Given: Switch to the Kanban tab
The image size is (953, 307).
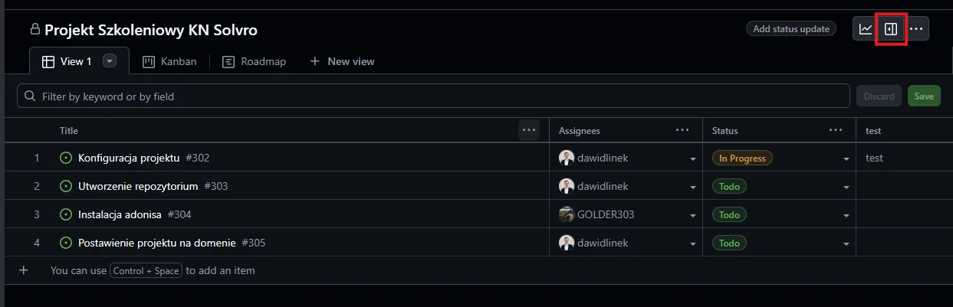Looking at the screenshot, I should point(169,61).
